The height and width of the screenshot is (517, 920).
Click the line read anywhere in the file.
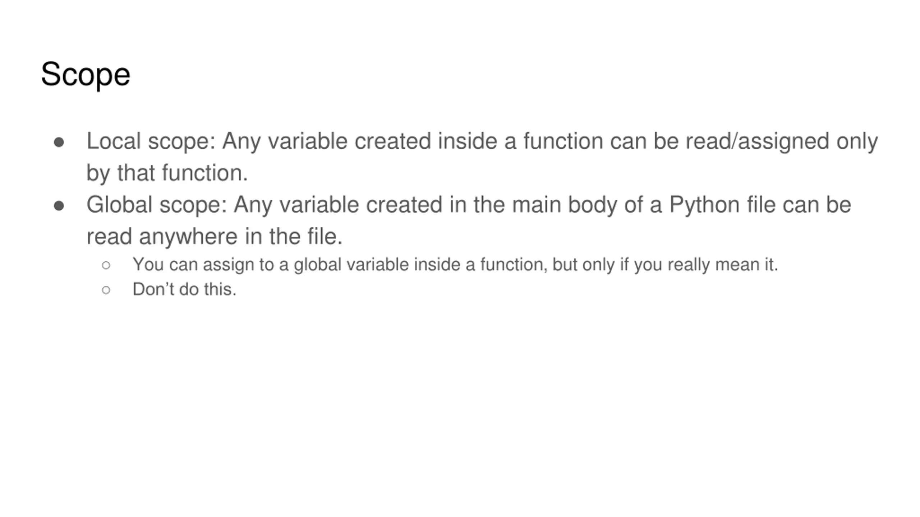click(x=215, y=237)
